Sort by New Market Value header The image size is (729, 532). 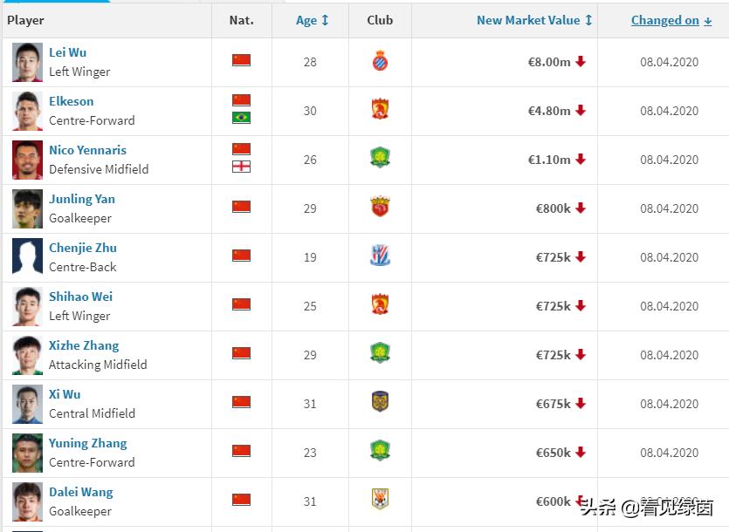tap(534, 20)
